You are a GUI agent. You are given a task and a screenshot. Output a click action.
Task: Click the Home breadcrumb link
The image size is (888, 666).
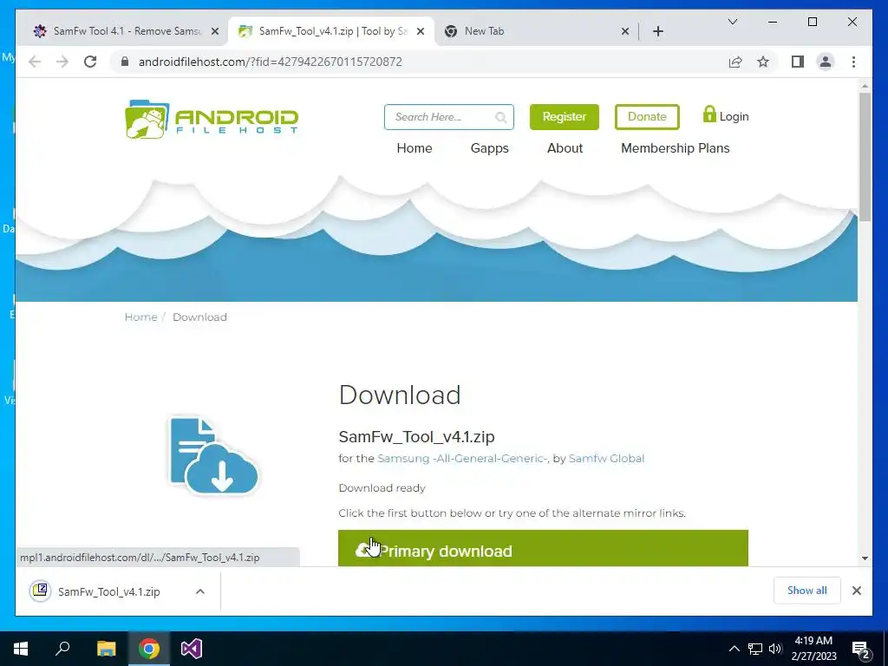point(140,317)
